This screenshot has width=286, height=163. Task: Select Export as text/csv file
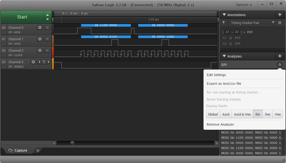(224, 84)
